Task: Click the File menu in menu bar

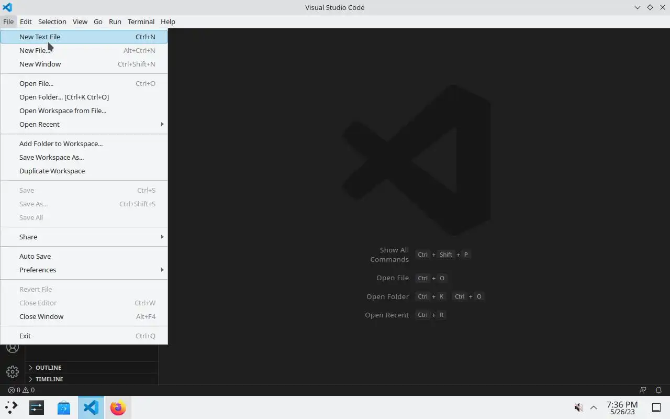Action: (x=8, y=21)
